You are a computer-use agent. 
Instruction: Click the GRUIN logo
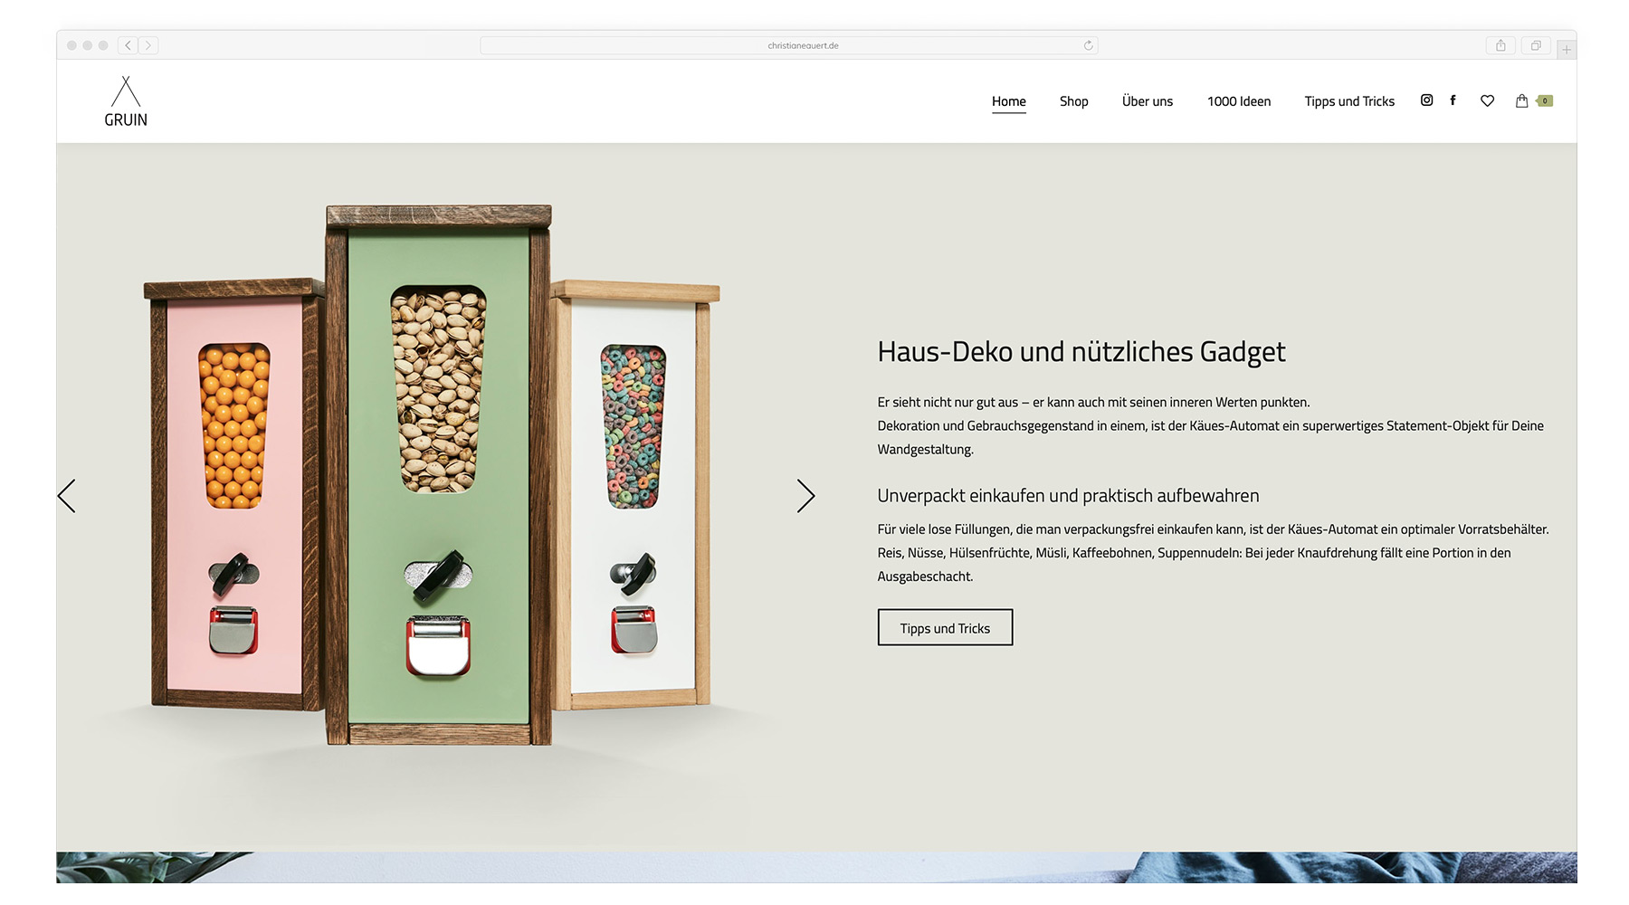point(126,101)
